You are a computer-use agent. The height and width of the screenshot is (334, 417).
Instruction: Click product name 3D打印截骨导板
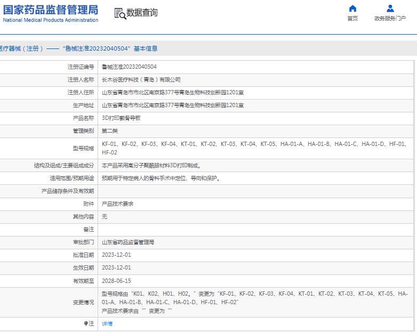[x=121, y=118]
